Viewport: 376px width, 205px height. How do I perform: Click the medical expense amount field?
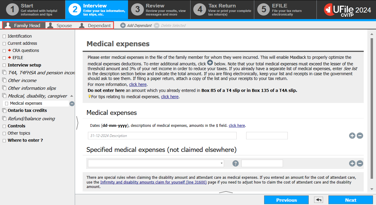pyautogui.click(x=267, y=136)
